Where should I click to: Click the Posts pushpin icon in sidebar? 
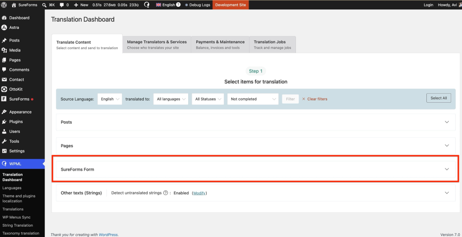coord(4,41)
